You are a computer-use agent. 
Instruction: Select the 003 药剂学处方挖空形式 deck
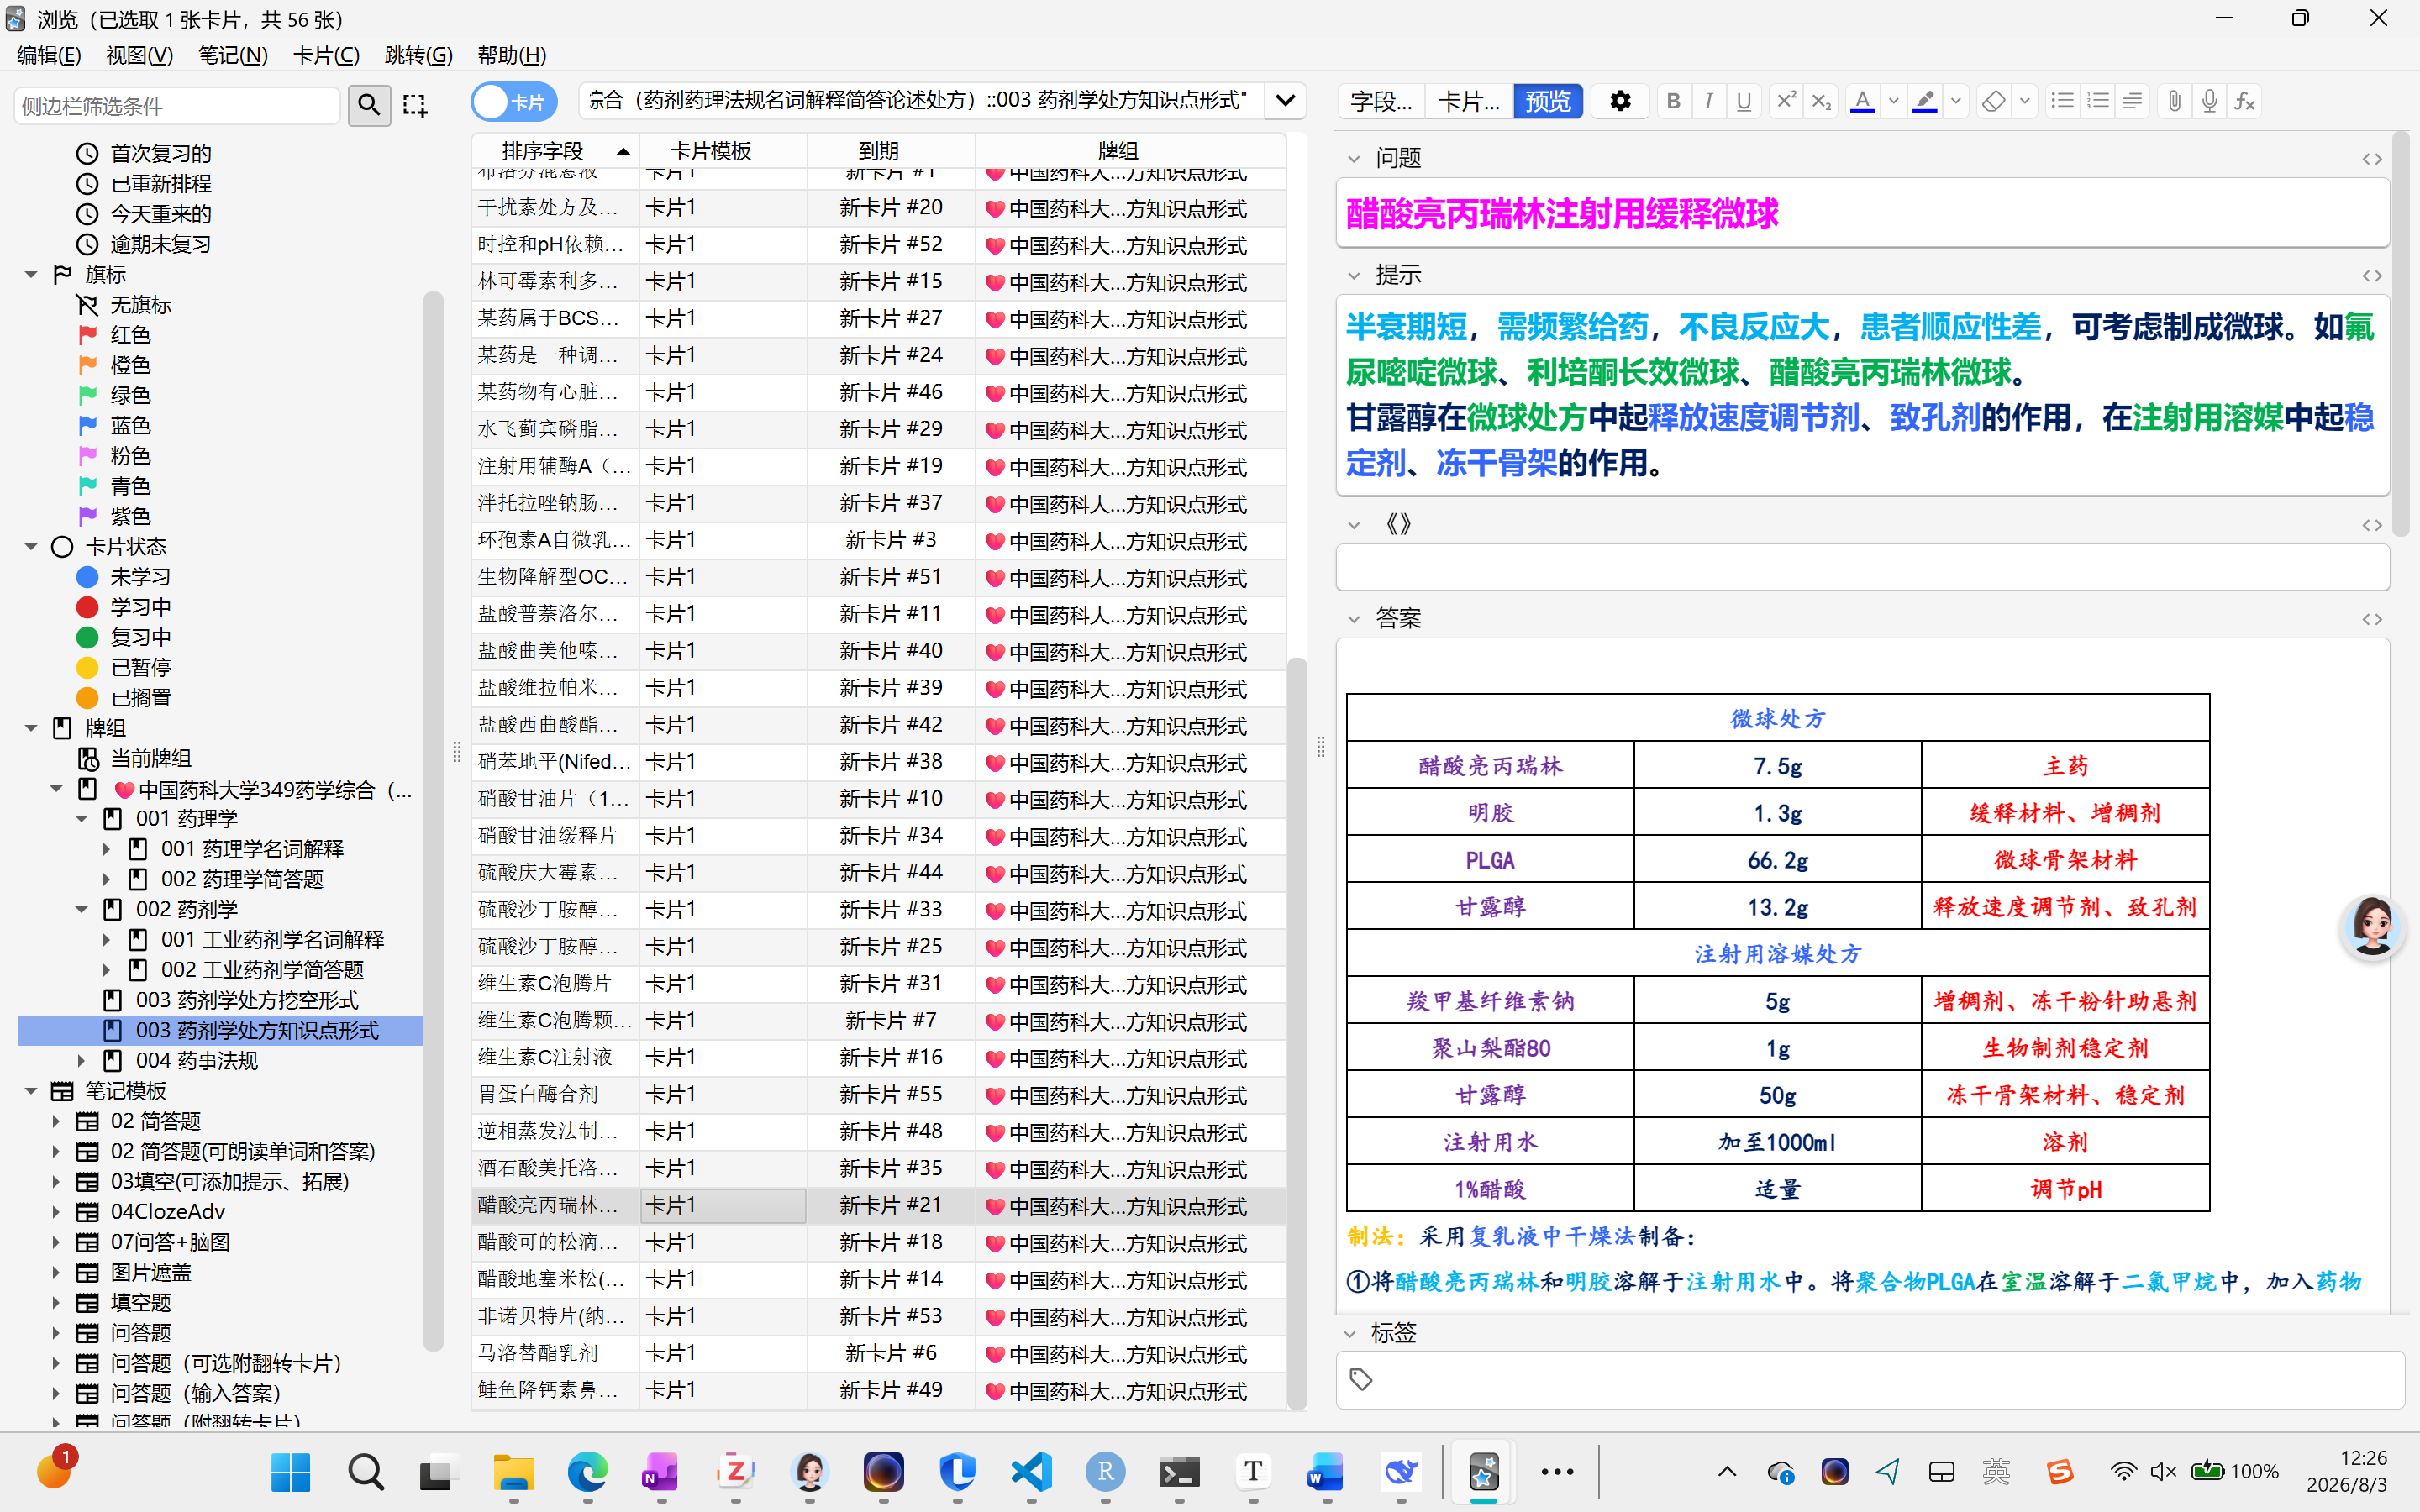coord(246,1000)
